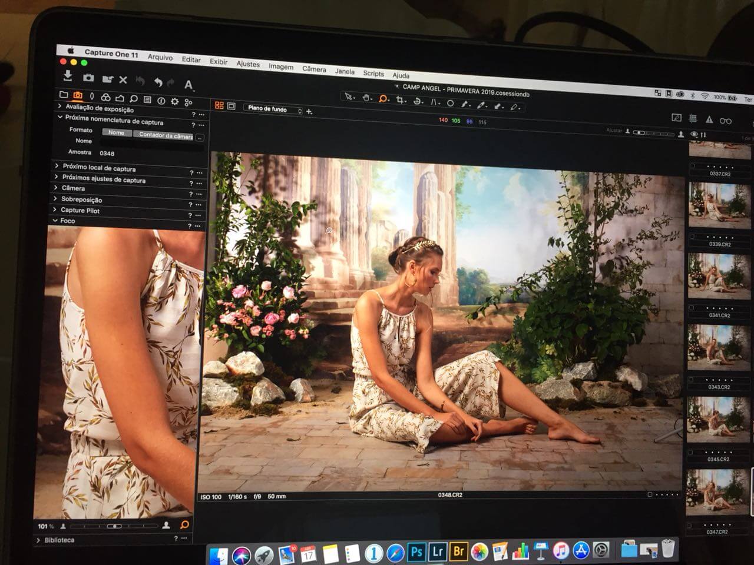Open the Batch tool tab icon

[188, 102]
